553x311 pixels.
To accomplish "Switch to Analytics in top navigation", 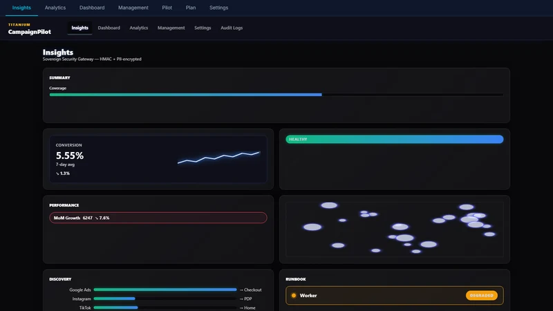I will 55,8.
